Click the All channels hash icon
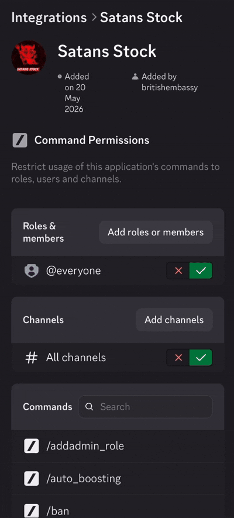 (32, 358)
